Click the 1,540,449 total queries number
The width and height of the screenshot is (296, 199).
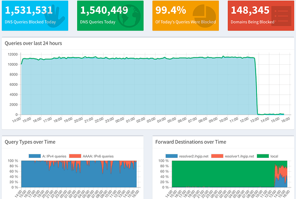[x=105, y=10]
